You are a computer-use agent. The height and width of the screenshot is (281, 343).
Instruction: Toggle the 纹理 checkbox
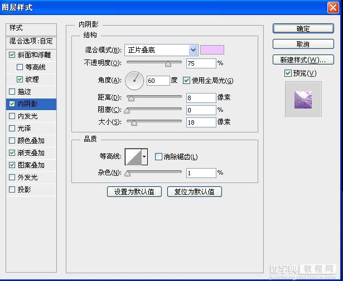click(20, 79)
